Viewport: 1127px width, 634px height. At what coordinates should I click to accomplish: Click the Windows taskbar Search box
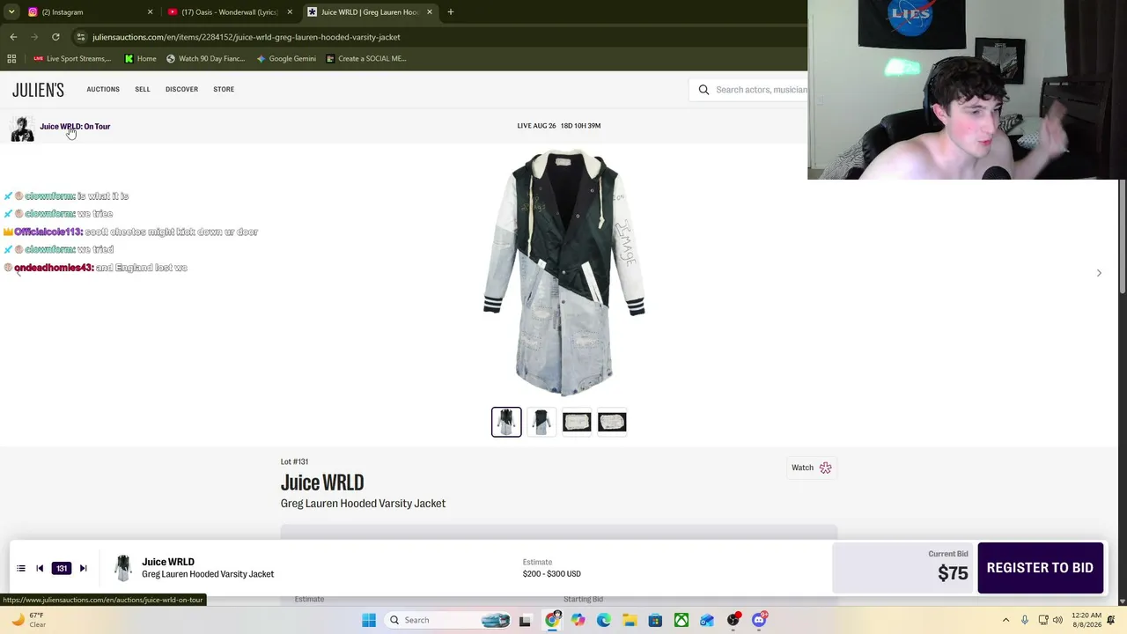450,620
